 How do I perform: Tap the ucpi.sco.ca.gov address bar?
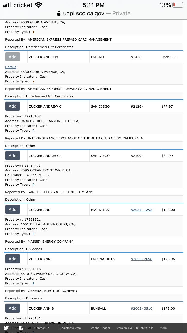[x=93, y=13]
